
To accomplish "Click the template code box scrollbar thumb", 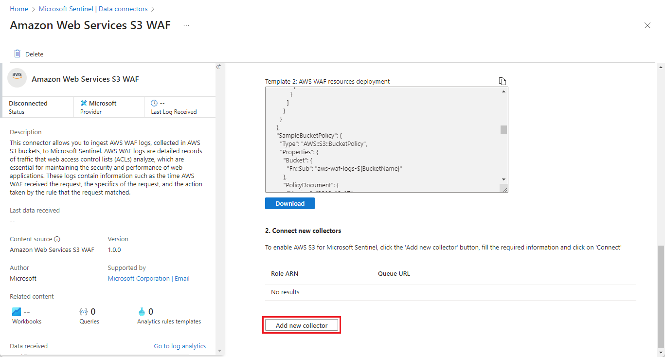I will pos(503,129).
